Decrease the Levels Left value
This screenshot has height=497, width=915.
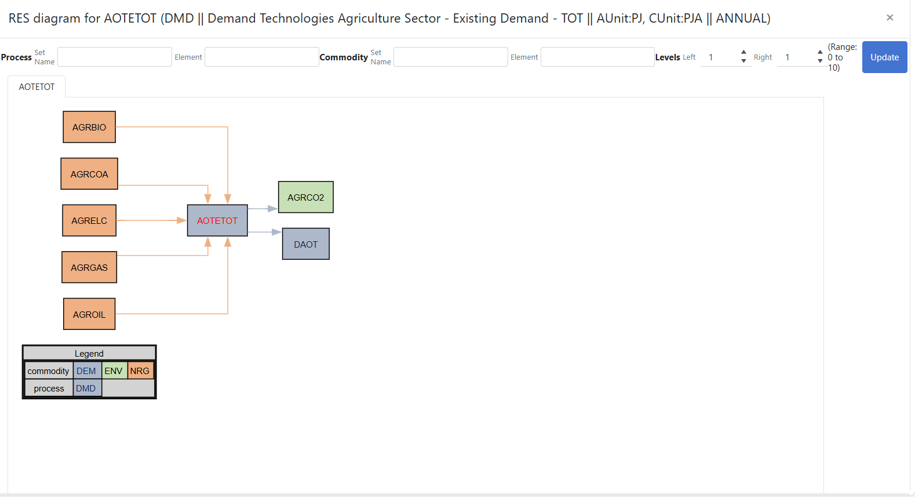click(743, 61)
